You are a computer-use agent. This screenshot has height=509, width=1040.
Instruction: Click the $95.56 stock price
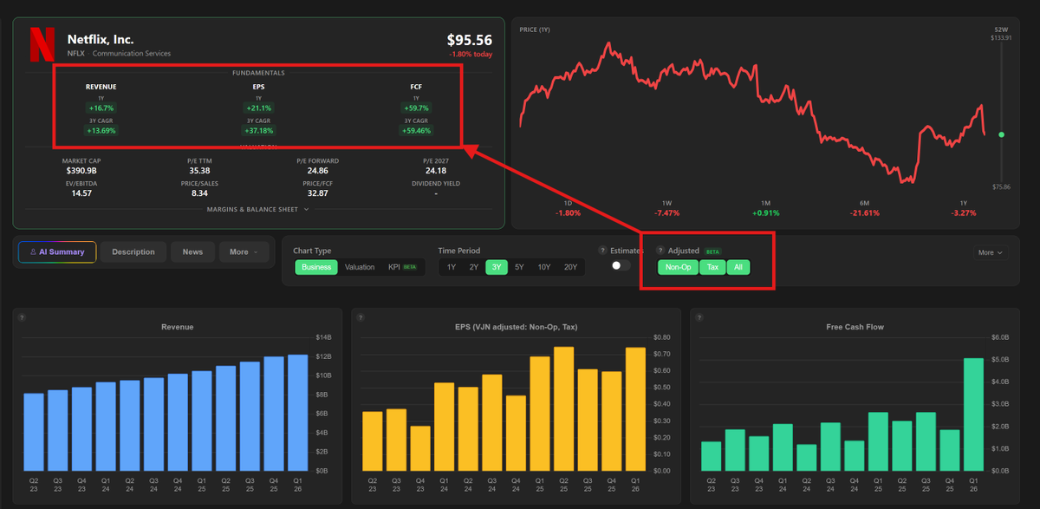coord(470,40)
